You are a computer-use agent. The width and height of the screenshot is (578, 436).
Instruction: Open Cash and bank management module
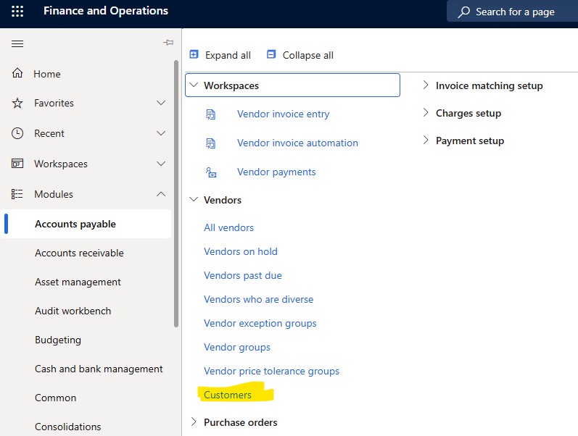pos(99,369)
